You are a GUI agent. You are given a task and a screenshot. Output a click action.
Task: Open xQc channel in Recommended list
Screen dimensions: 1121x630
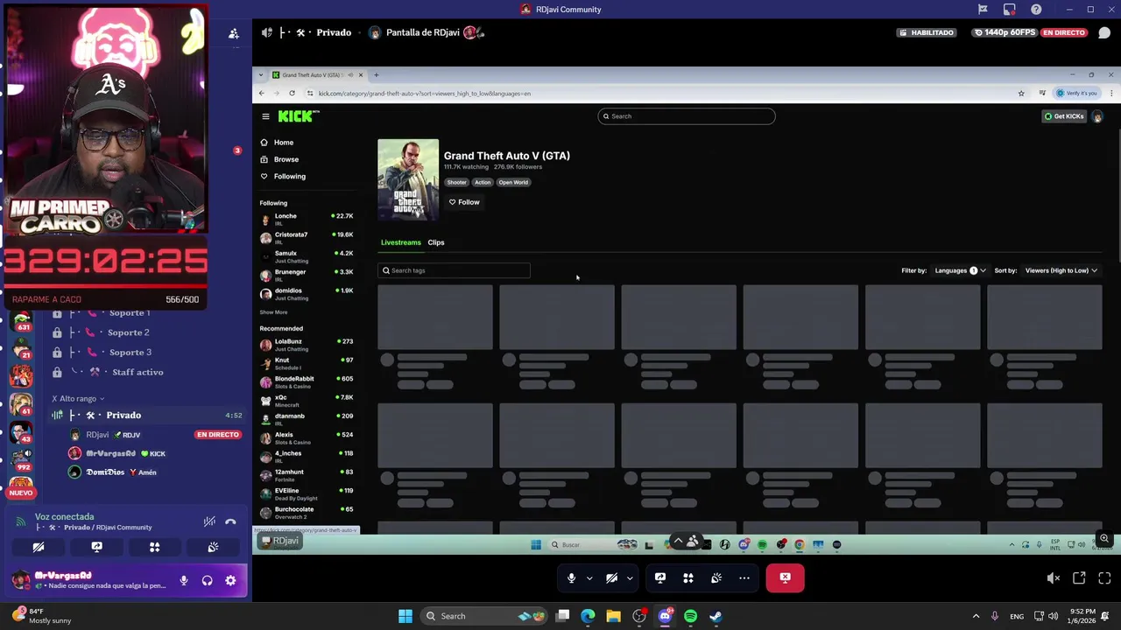click(x=307, y=401)
